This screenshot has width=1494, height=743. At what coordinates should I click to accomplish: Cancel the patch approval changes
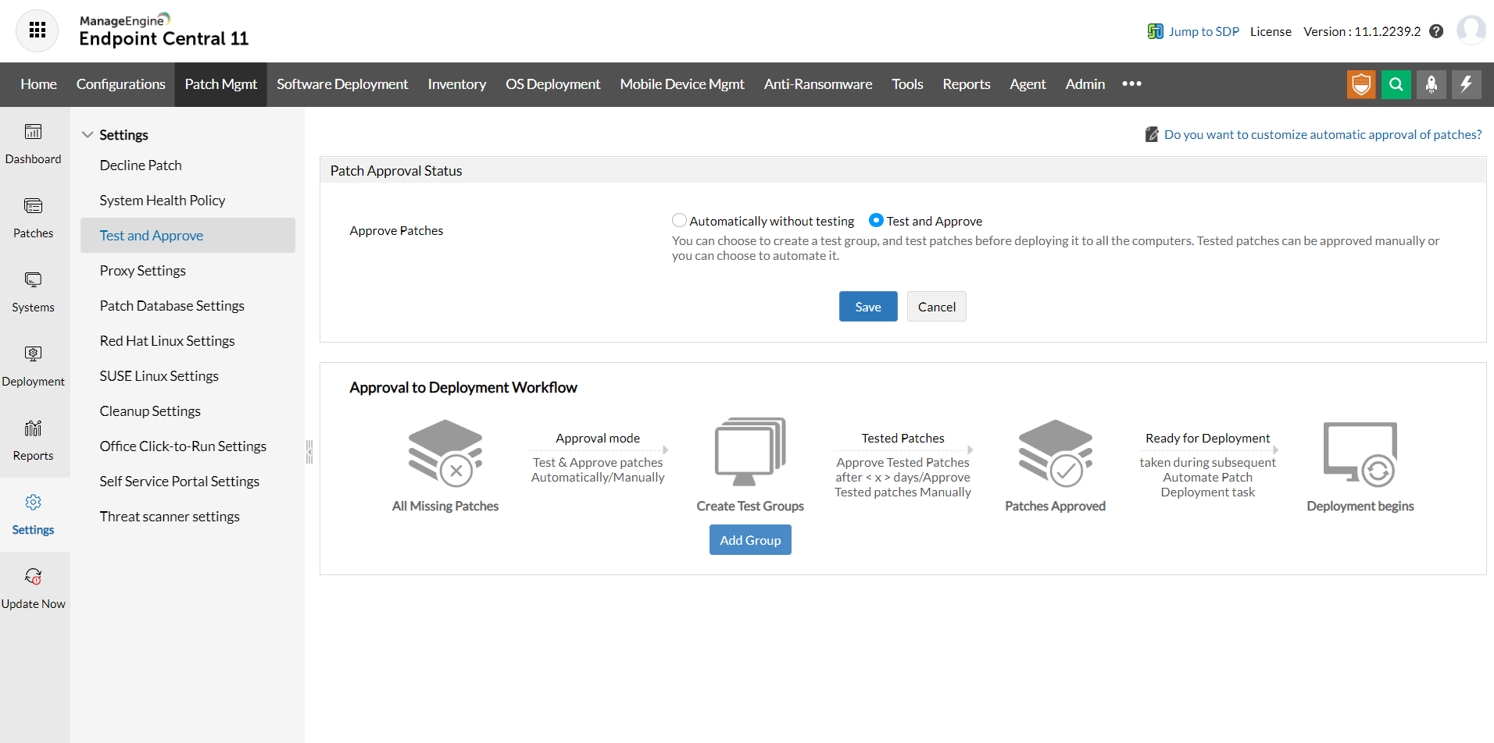tap(936, 307)
